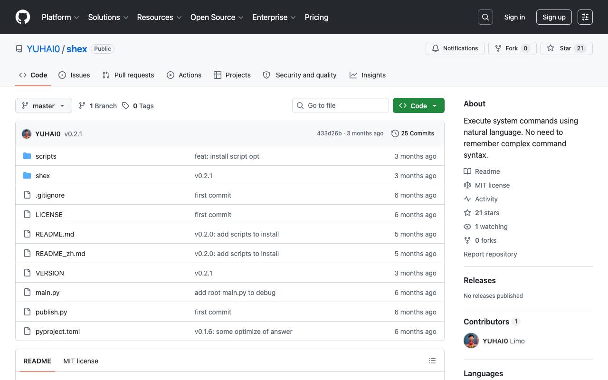This screenshot has height=380, width=608.
Task: Open publish.py file
Action: [x=51, y=312]
